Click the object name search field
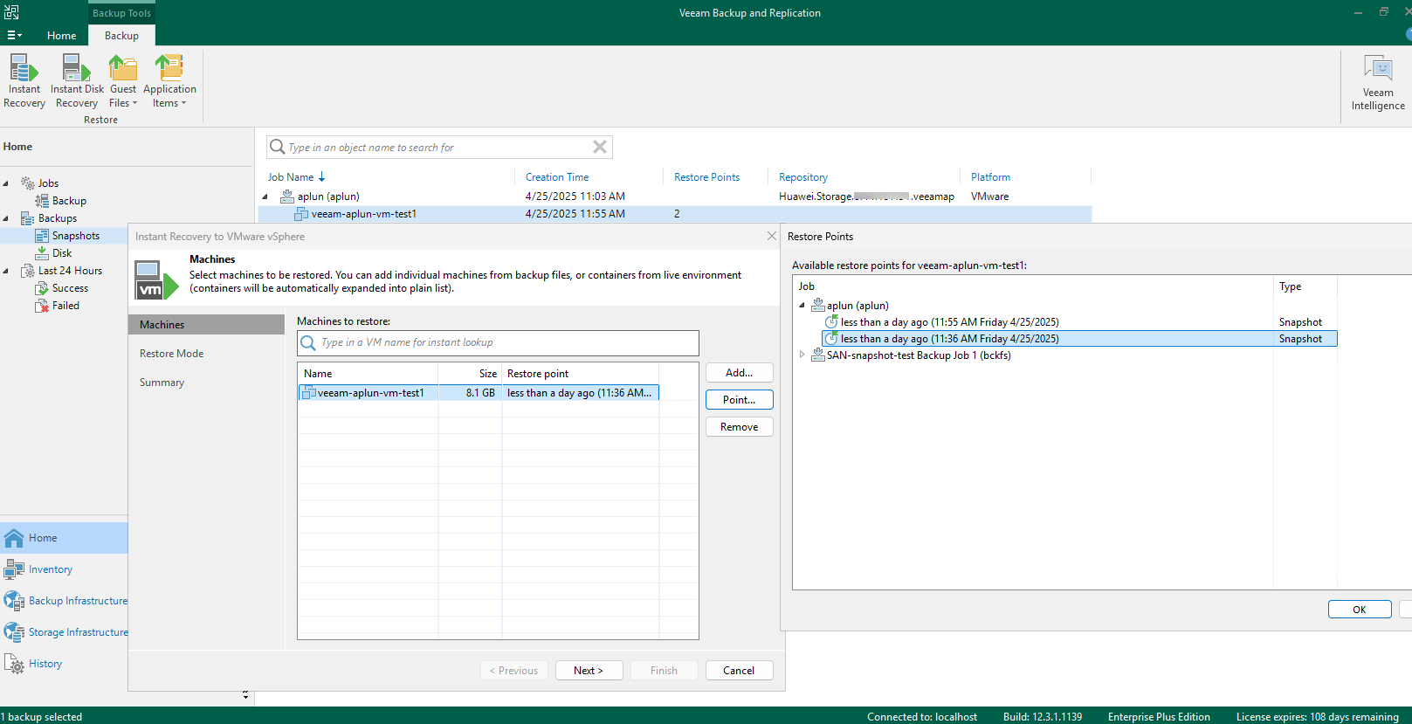 [x=439, y=147]
